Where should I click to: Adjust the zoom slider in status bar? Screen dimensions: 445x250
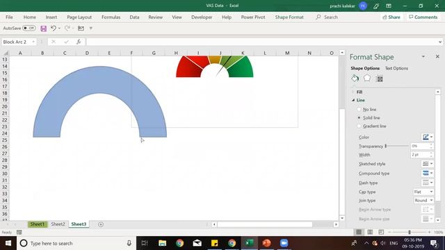point(410,232)
